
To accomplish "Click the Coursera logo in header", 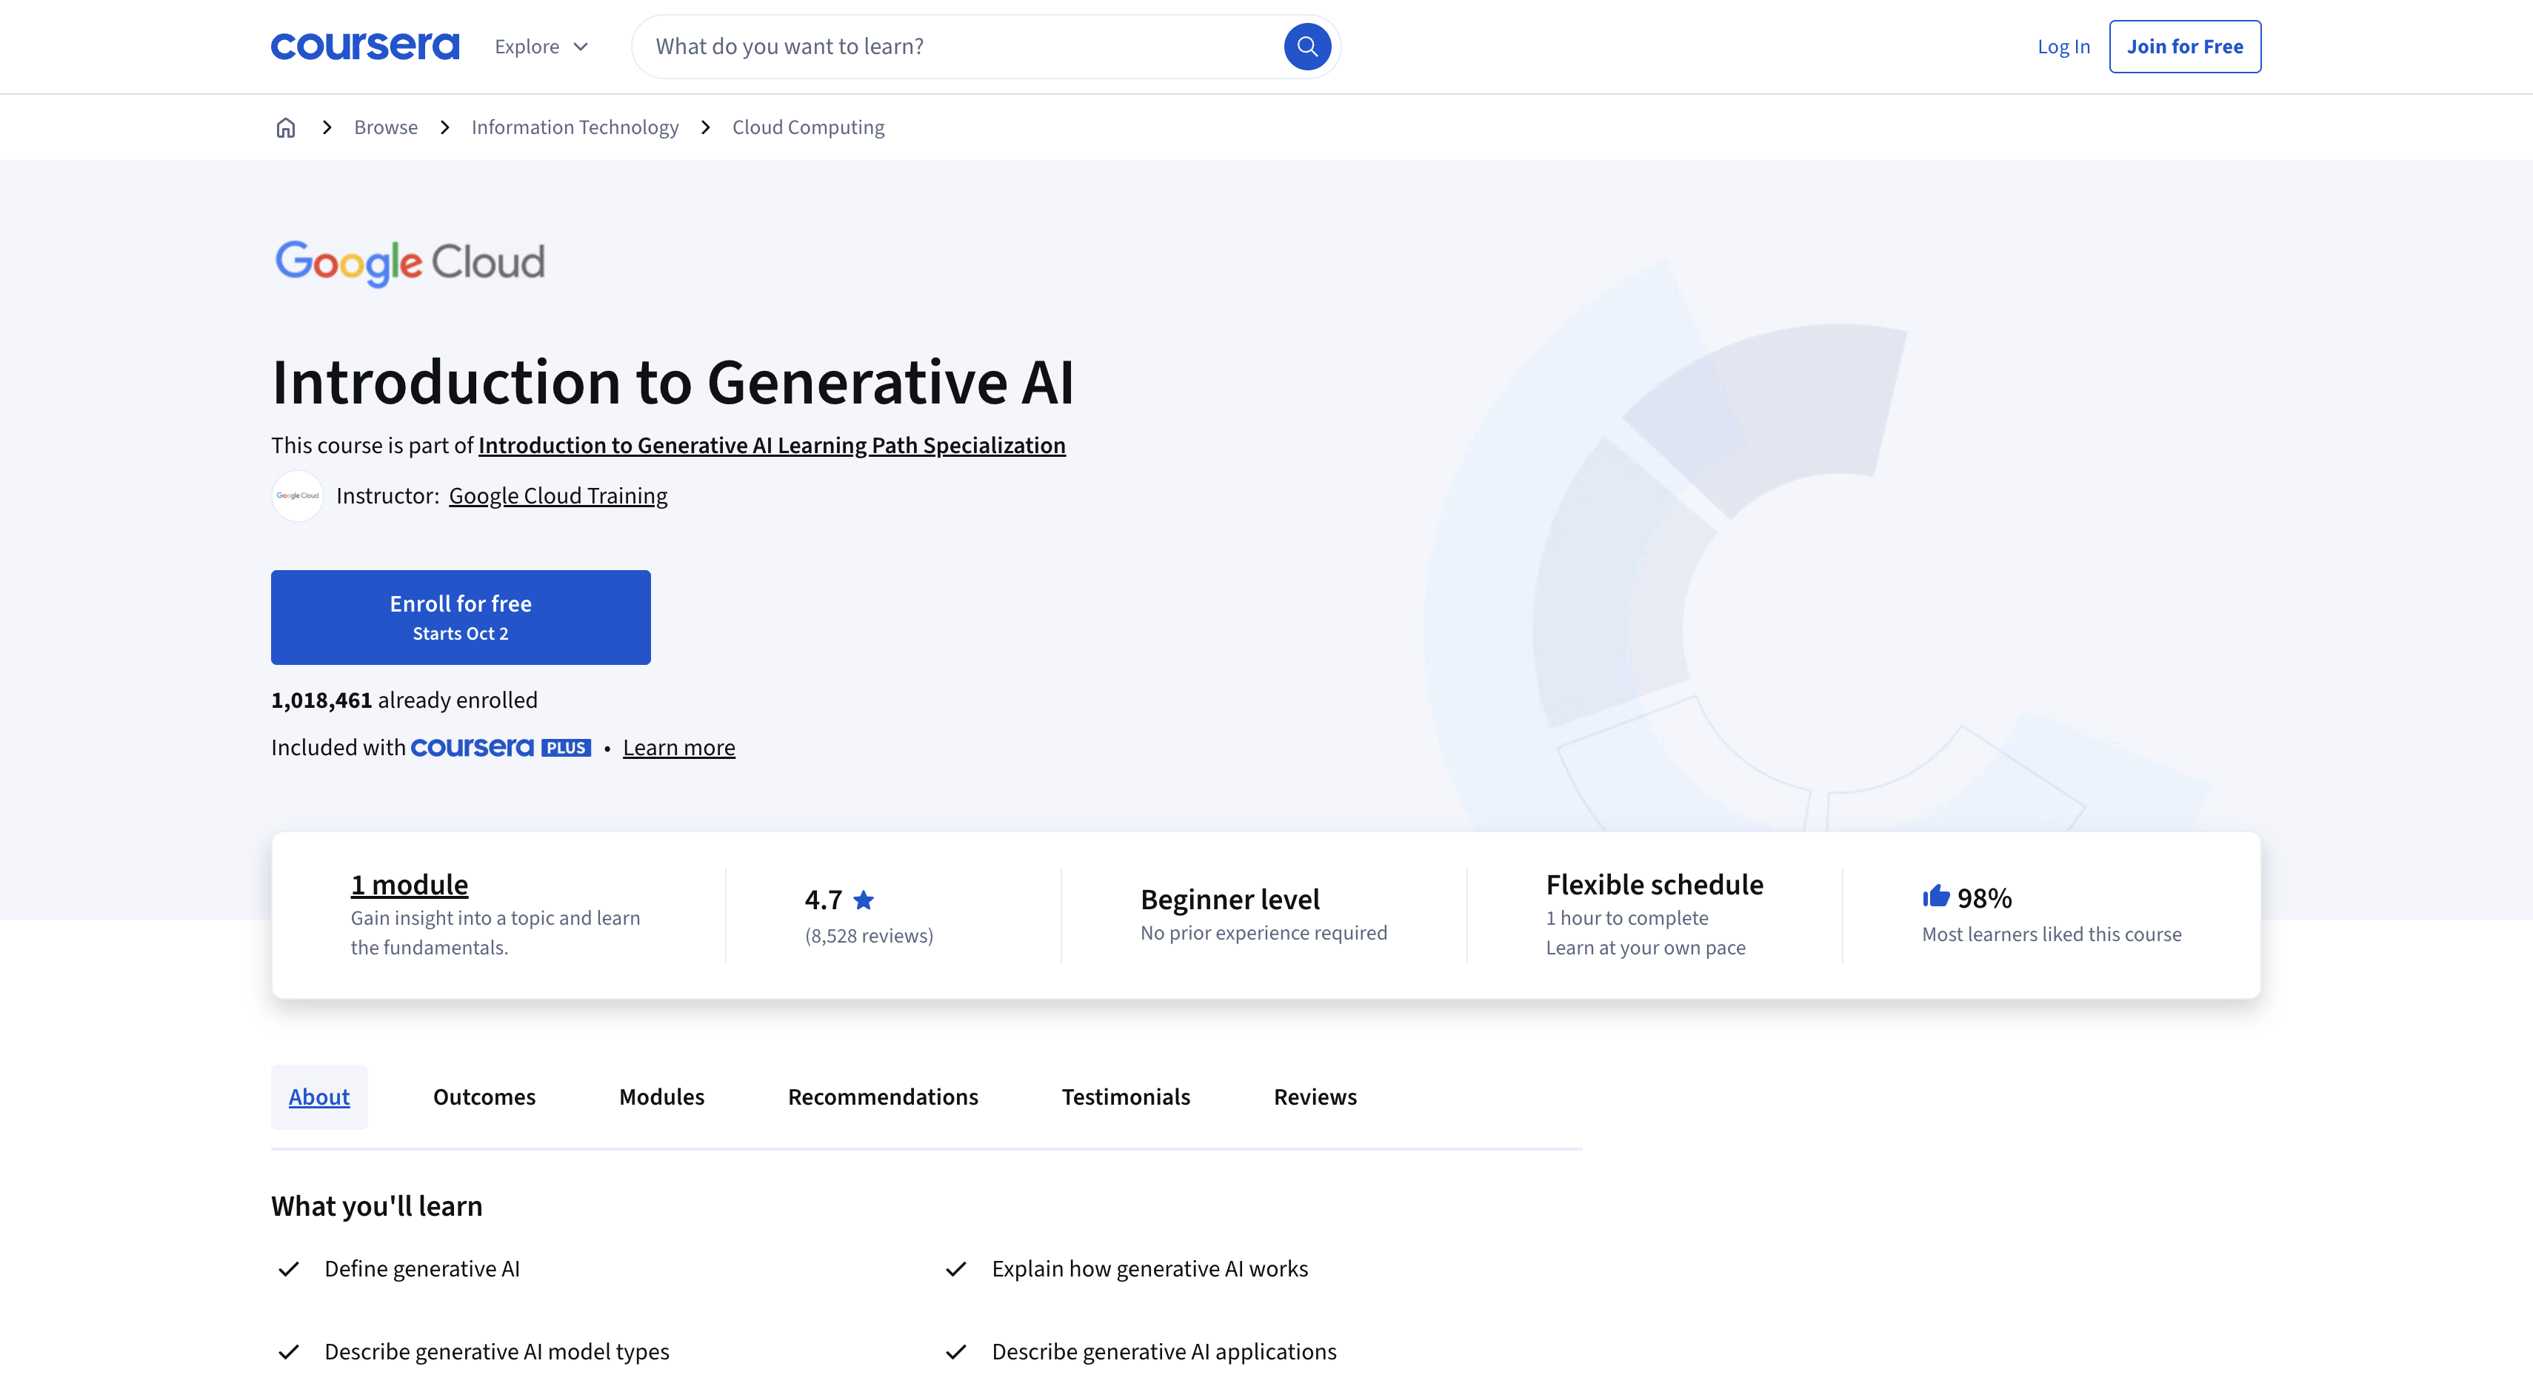I will point(365,46).
